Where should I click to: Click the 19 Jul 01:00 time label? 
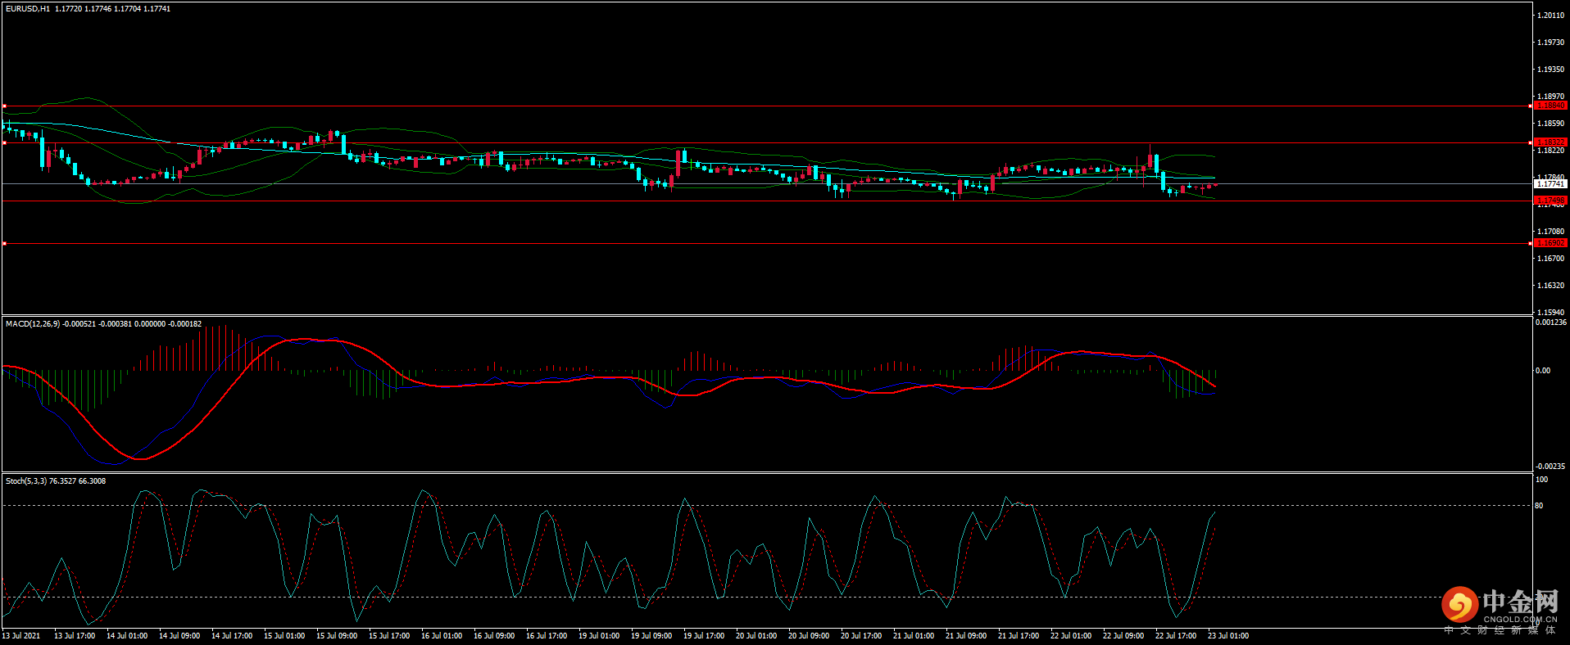(598, 636)
